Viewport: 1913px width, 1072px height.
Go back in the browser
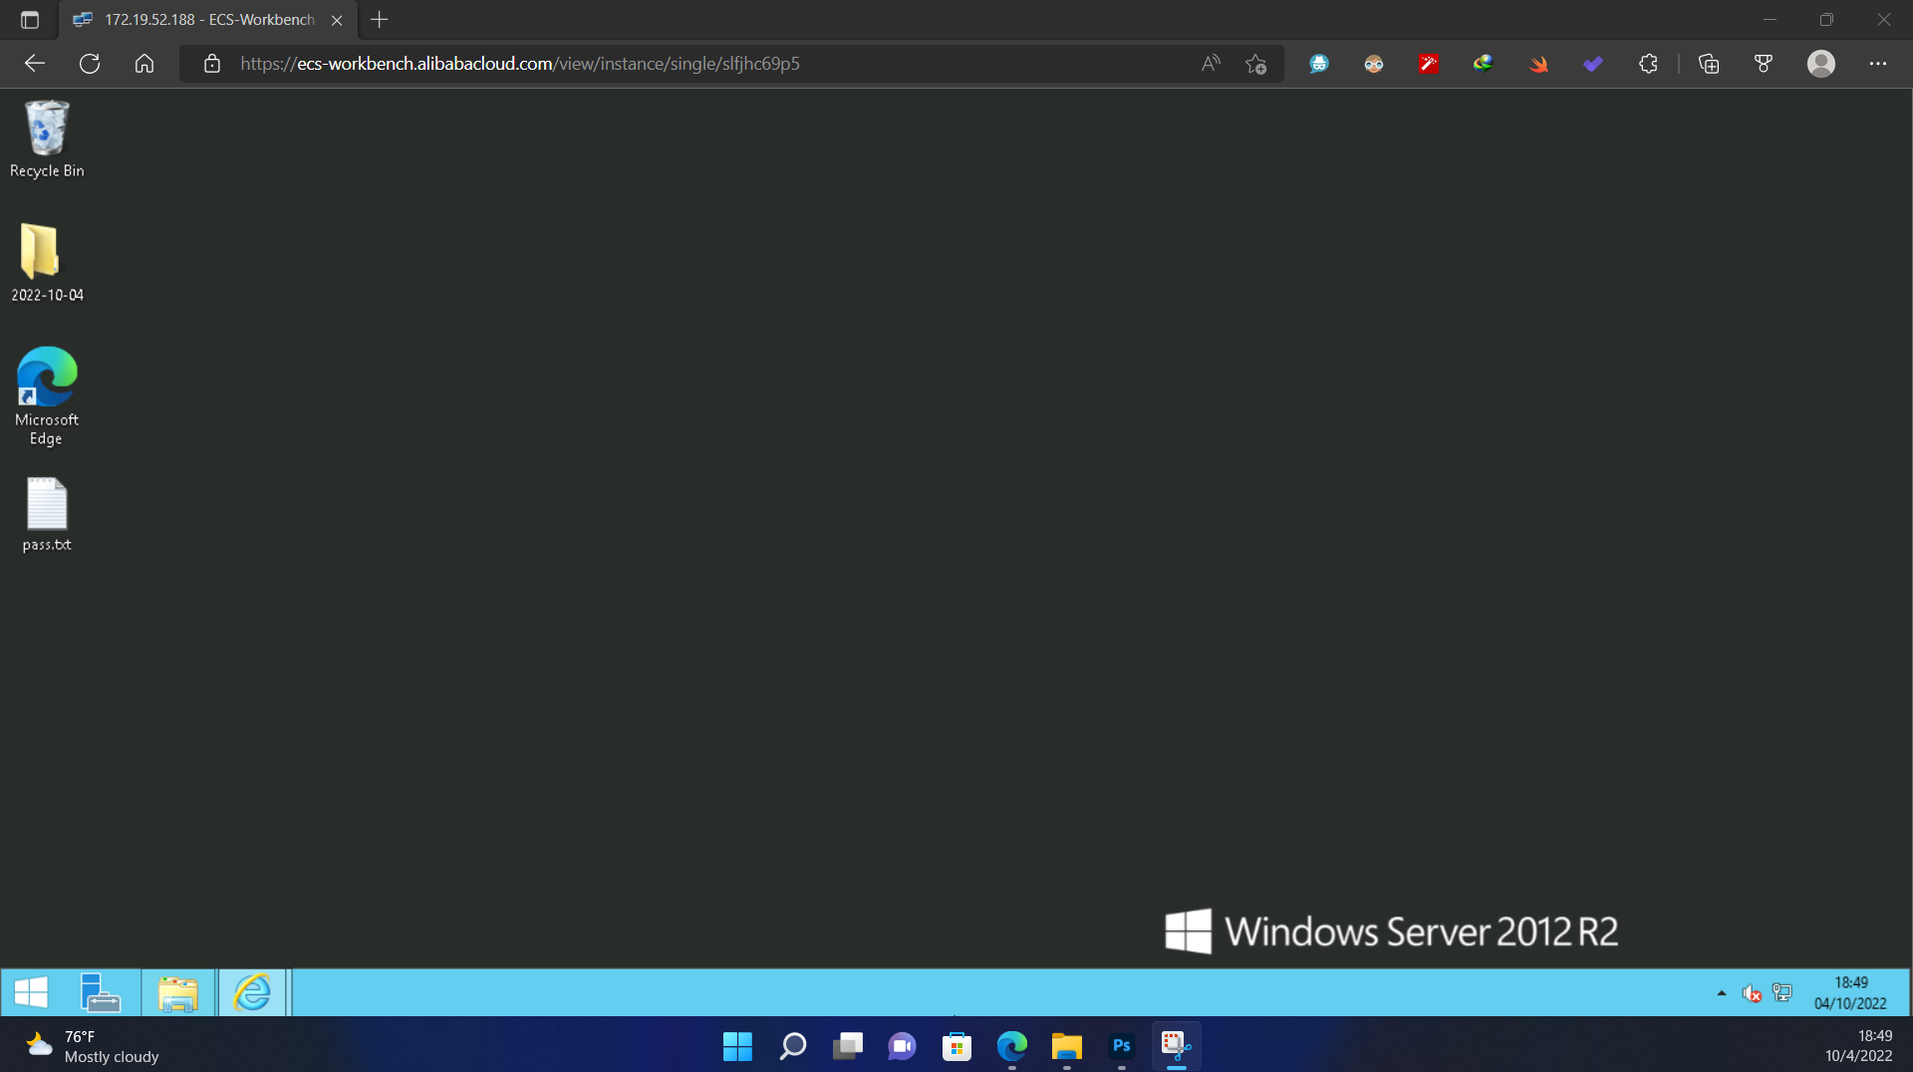[35, 64]
